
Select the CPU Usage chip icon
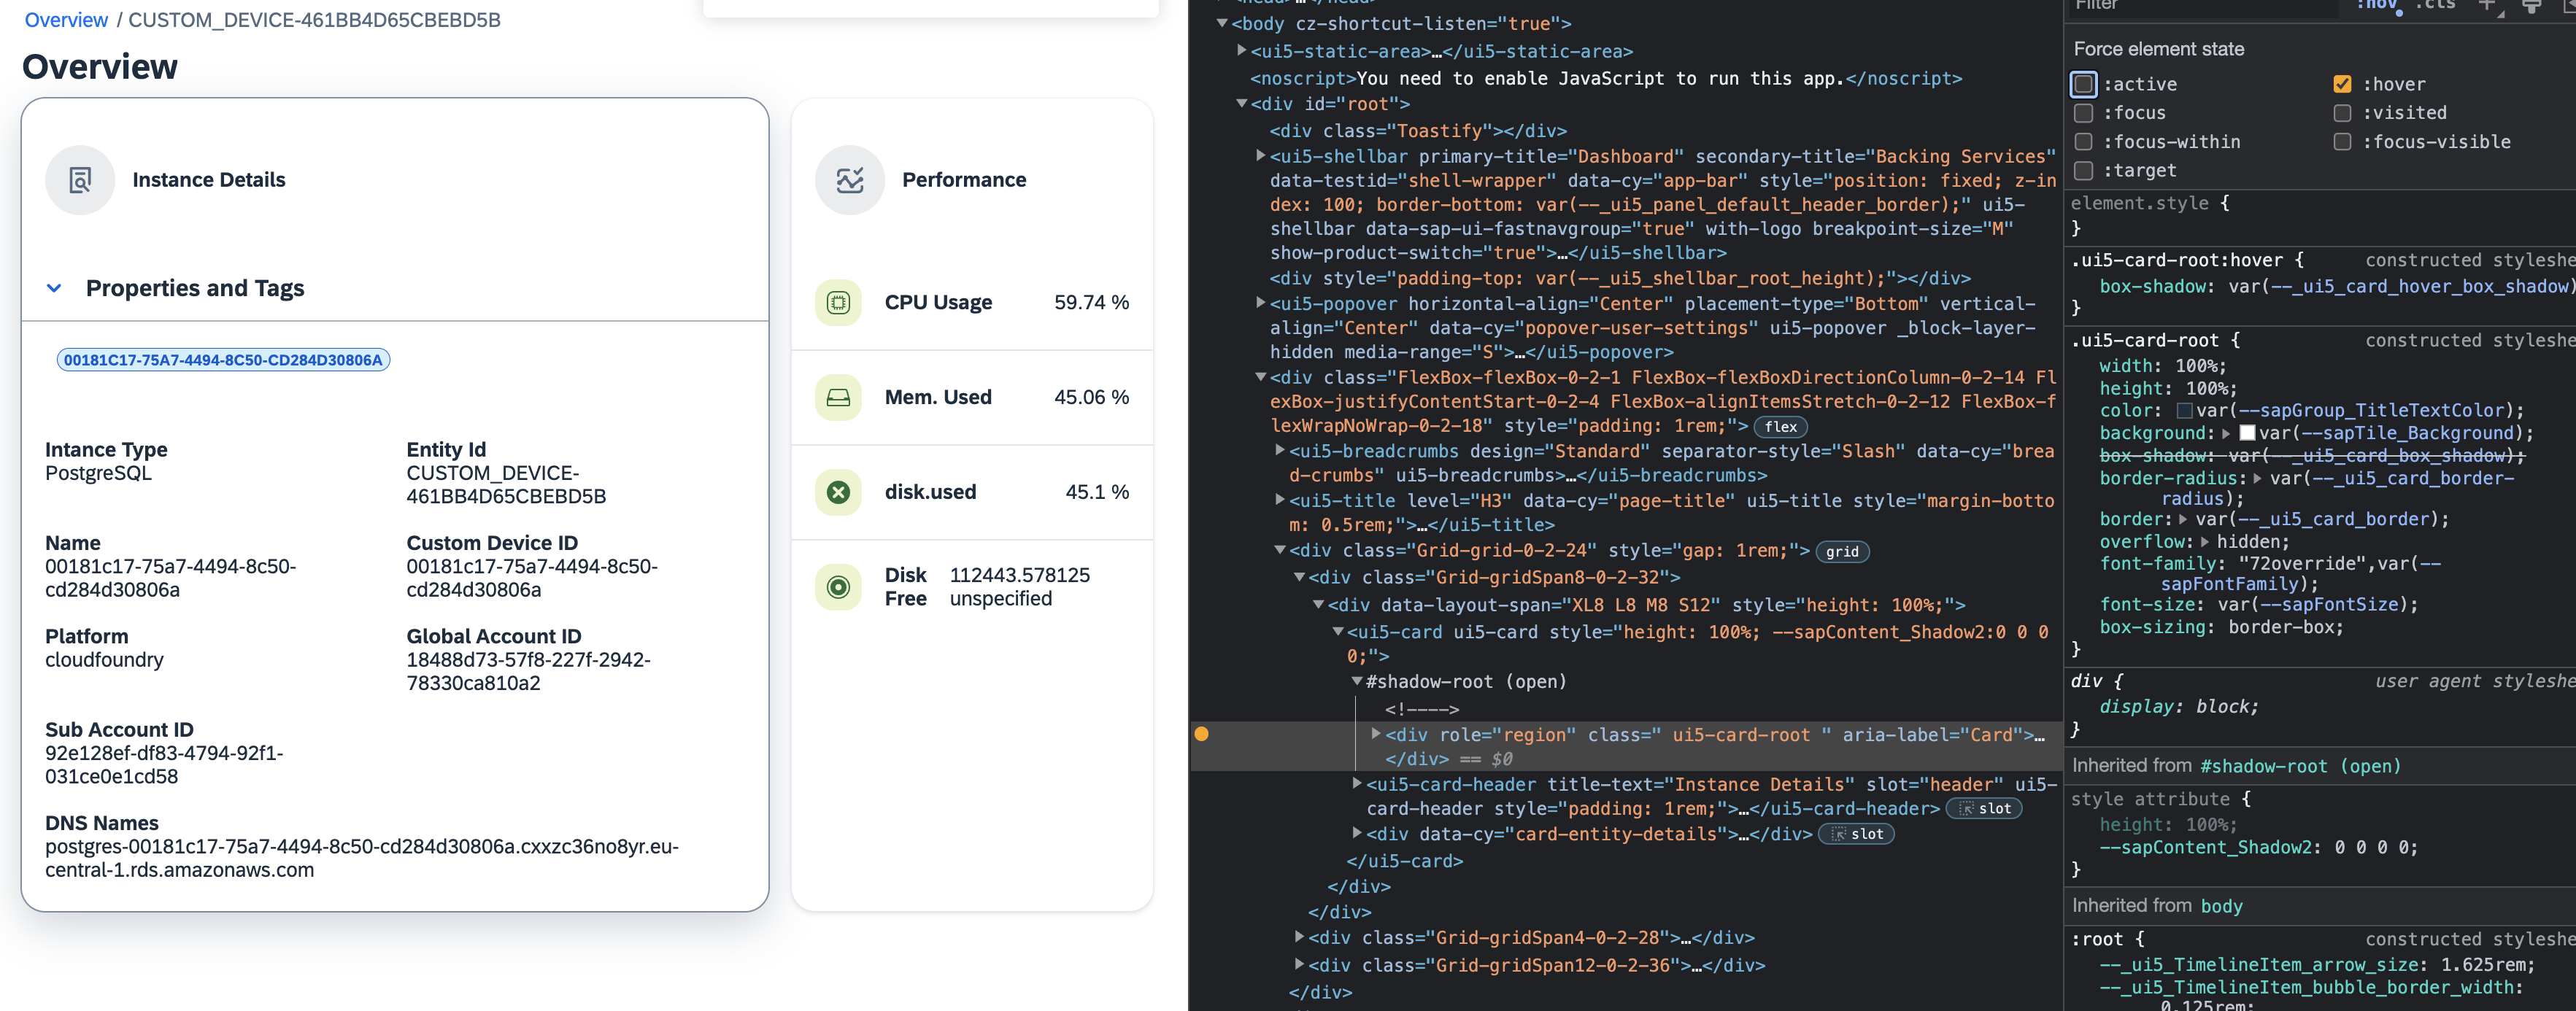(838, 302)
